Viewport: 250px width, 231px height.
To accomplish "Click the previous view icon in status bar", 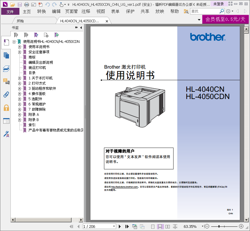I will (x=135, y=226).
